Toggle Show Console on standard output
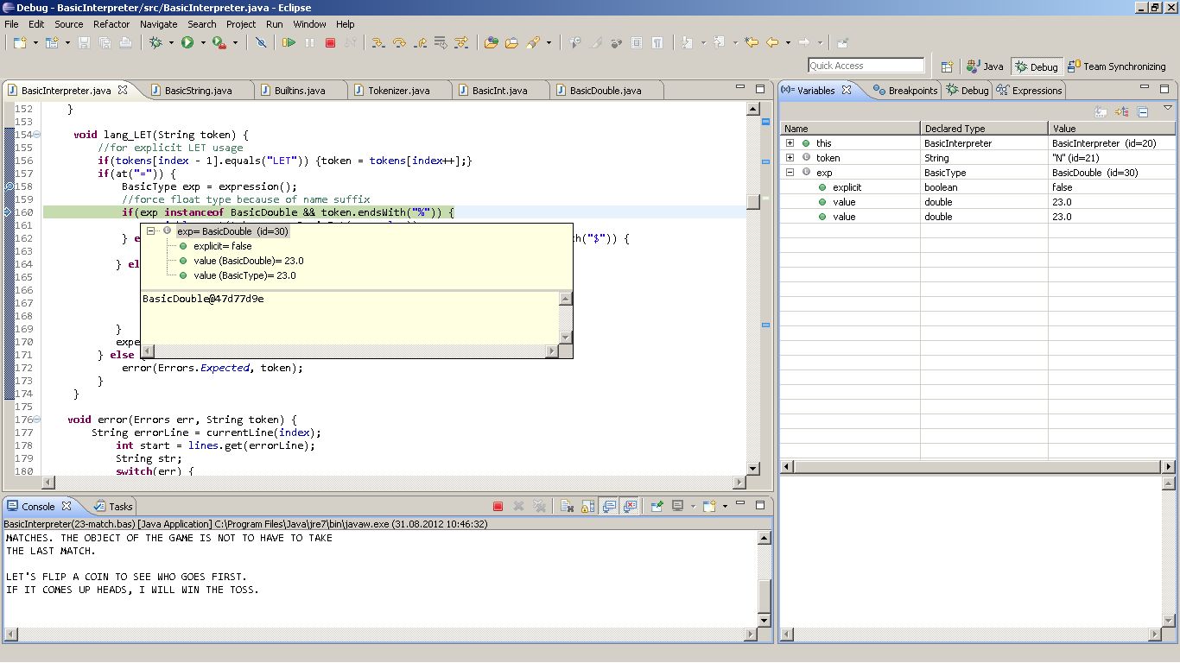The height and width of the screenshot is (663, 1180). point(609,507)
